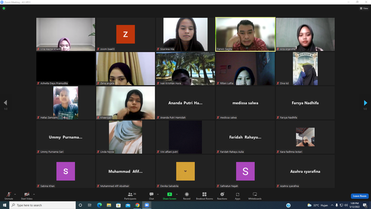371x209 pixels.
Task: Click the blue help icon in taskbar
Action: 288,206
